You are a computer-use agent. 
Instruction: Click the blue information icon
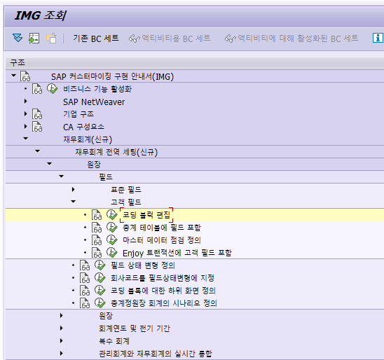tap(378, 38)
